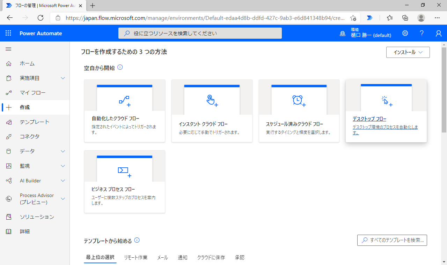Open browser favorites star list icon

(390, 18)
